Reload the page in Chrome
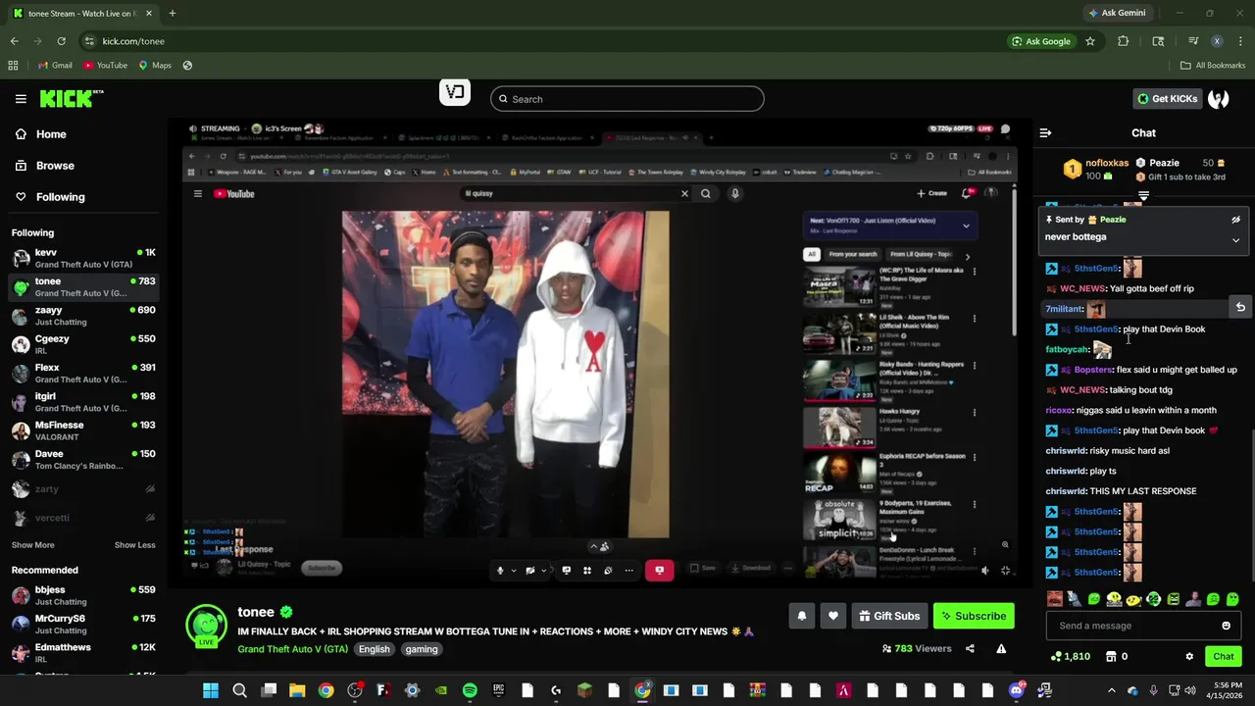 (61, 41)
